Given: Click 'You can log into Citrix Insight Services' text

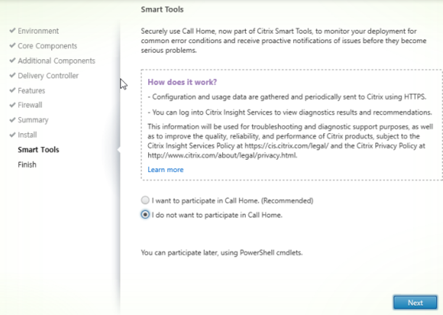Looking at the screenshot, I should tap(290, 112).
